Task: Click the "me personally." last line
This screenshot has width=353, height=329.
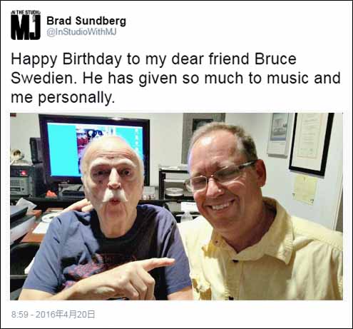Action: pyautogui.click(x=63, y=98)
